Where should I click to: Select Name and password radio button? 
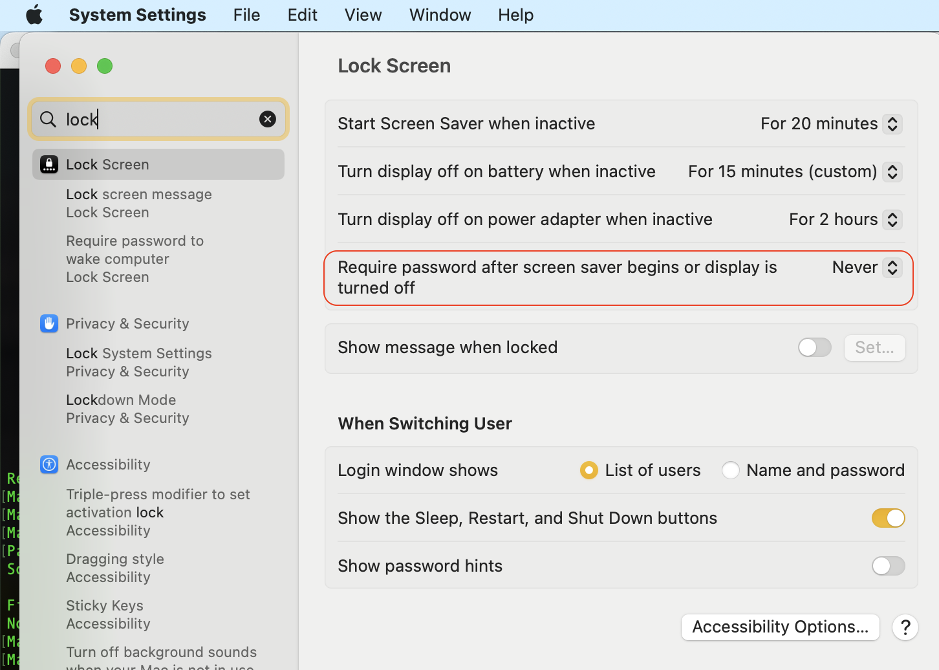coord(731,470)
